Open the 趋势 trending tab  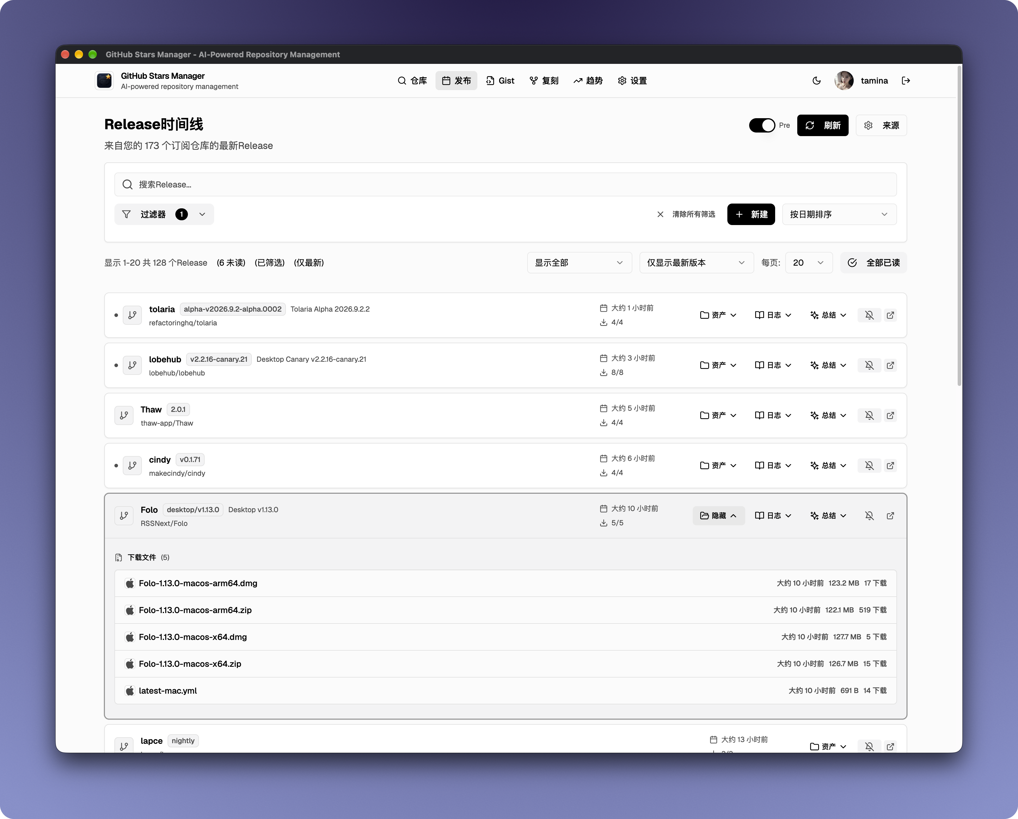[588, 81]
